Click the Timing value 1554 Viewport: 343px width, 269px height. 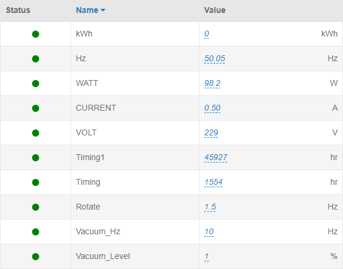(x=214, y=182)
